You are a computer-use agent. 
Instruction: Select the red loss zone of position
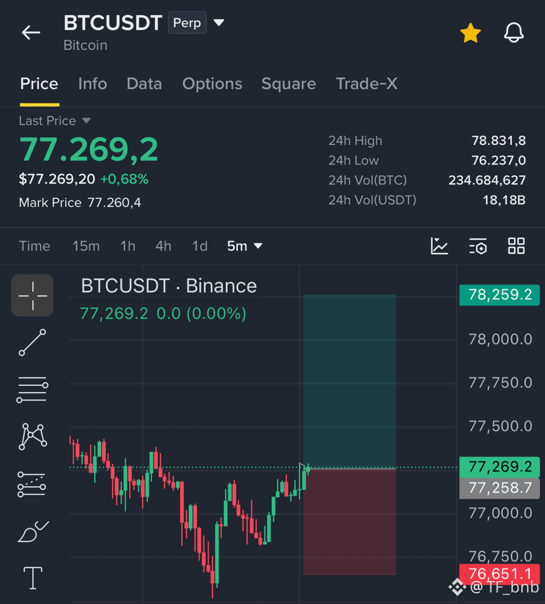pos(350,522)
